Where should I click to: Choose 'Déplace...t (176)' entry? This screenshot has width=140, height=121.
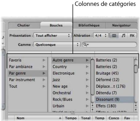[114, 86]
